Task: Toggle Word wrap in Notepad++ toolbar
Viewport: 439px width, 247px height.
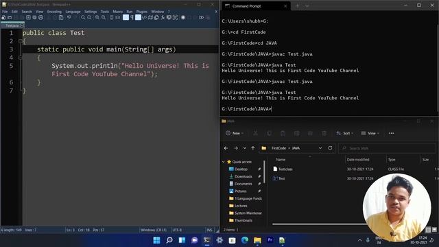Action: tap(126, 17)
